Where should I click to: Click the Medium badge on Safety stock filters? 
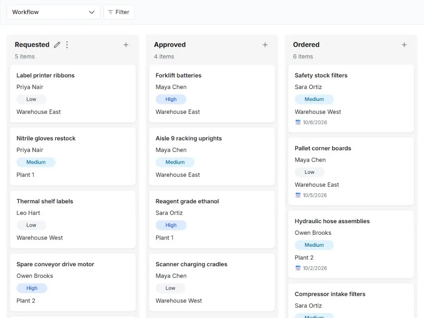pos(314,99)
